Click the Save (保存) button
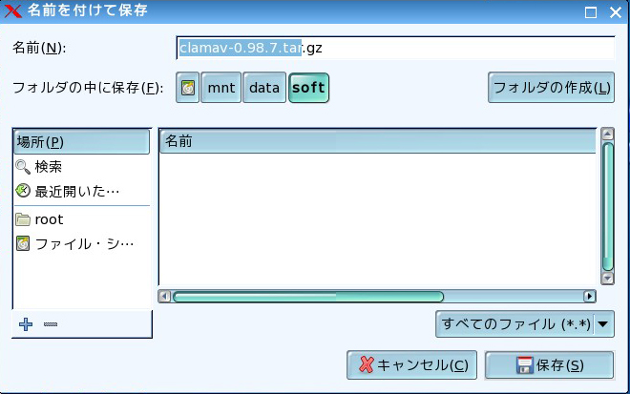The height and width of the screenshot is (394, 630). 549,365
